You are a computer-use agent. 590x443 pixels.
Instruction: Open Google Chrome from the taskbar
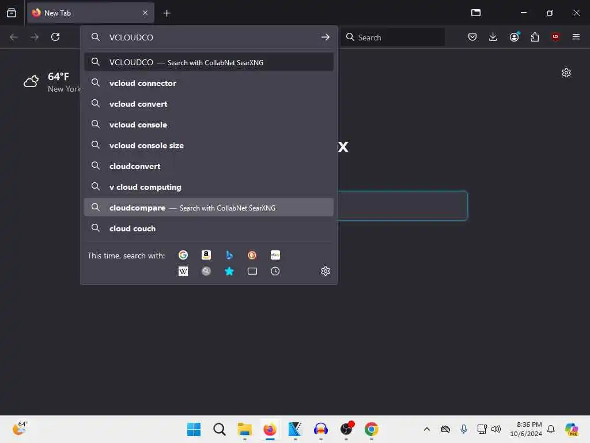(x=372, y=429)
